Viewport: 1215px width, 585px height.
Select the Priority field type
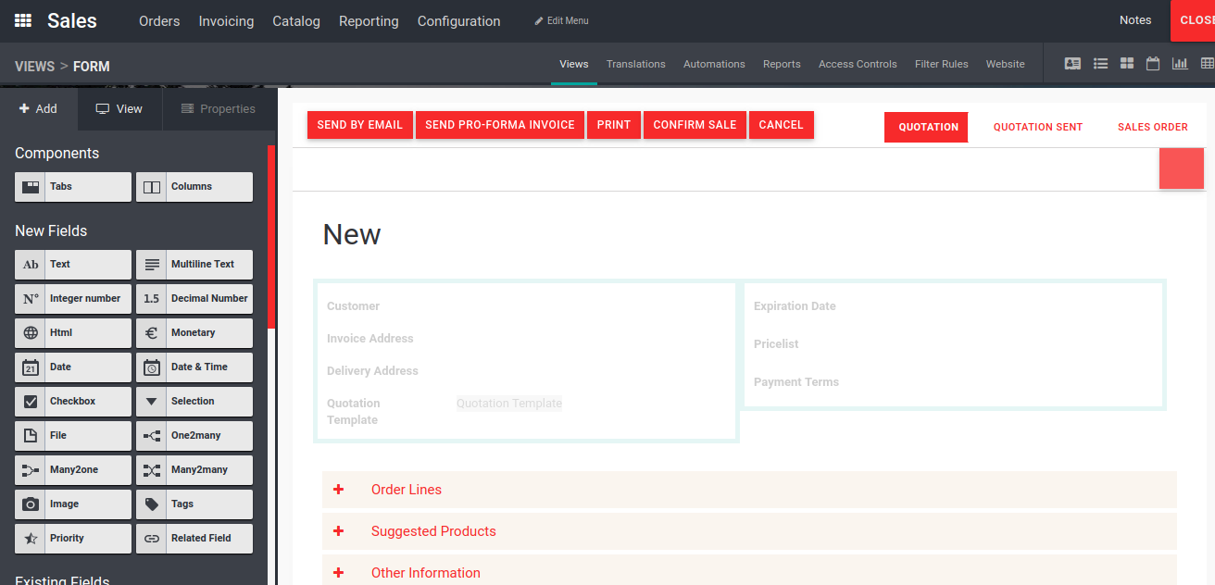[73, 539]
